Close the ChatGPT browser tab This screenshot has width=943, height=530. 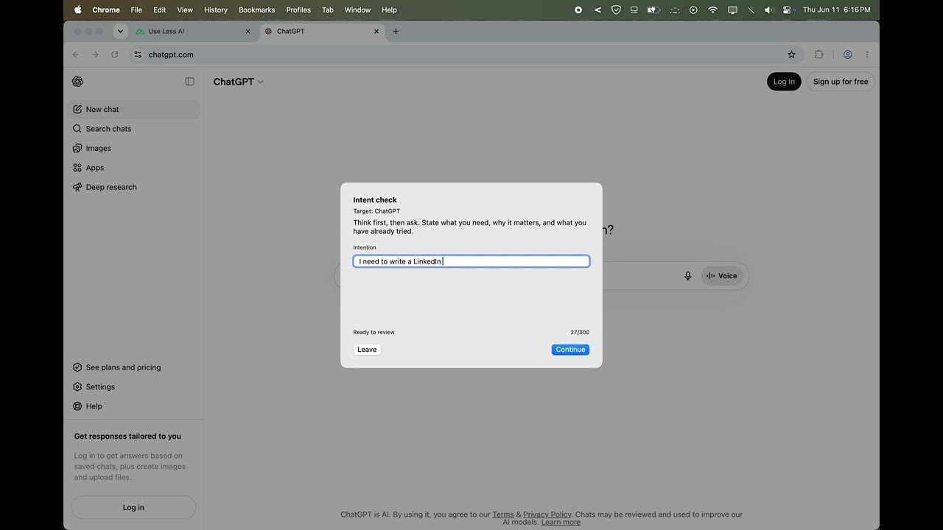pos(376,32)
